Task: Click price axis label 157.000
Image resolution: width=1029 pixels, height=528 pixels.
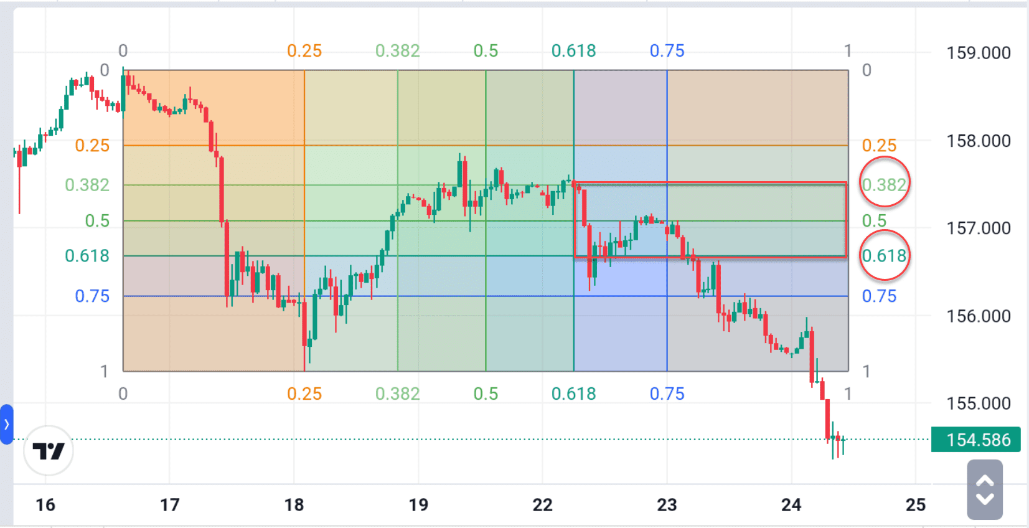Action: 979,228
